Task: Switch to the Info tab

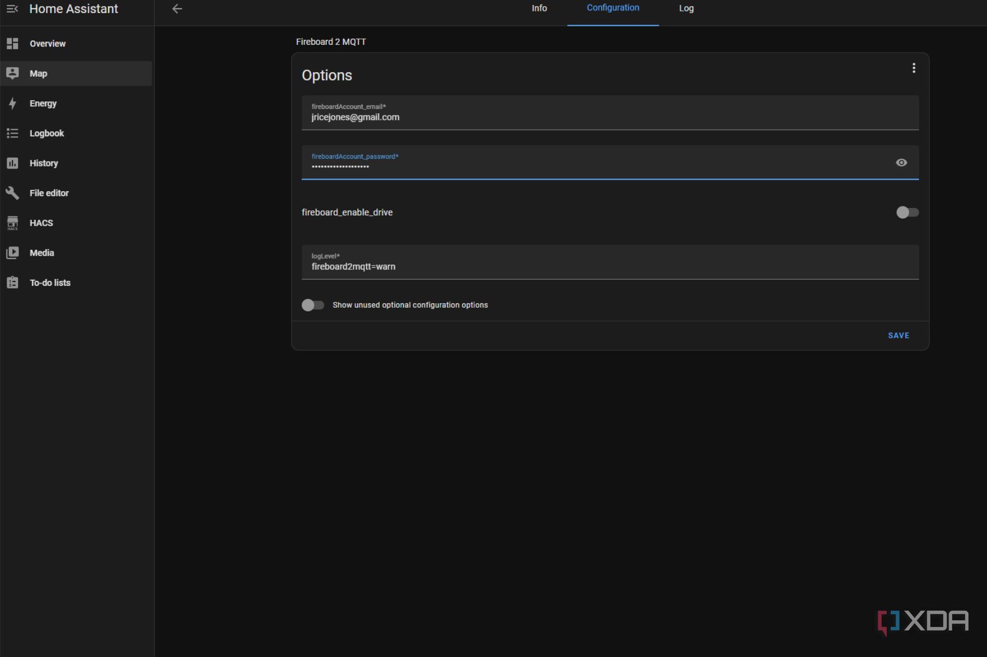Action: click(x=539, y=8)
